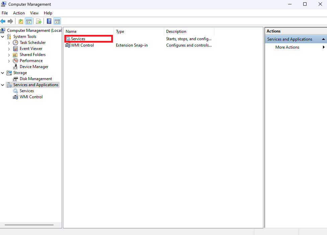
Task: Collapse the Storage node
Action: [x=2, y=73]
